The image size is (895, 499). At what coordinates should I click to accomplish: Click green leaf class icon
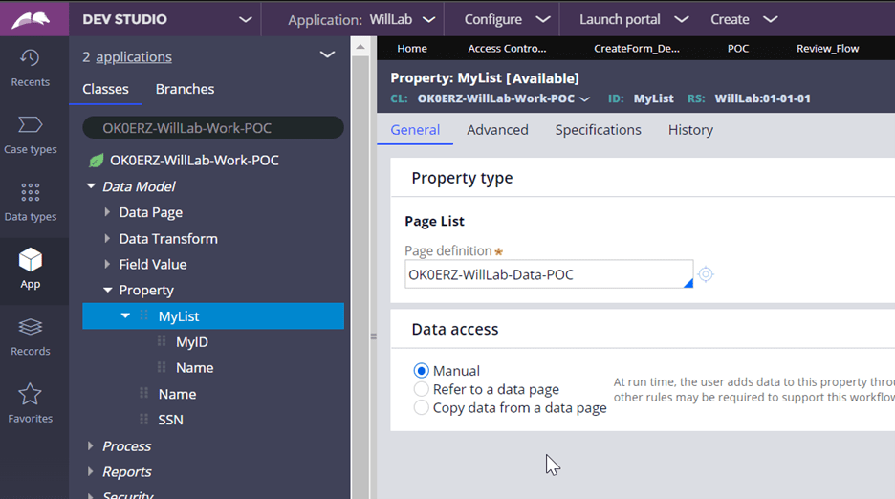click(96, 161)
